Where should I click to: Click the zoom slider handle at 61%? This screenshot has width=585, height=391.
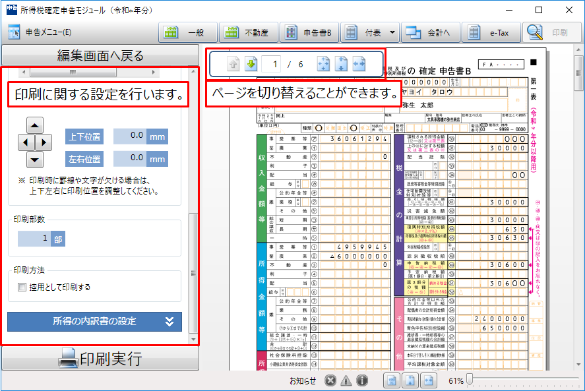[469, 380]
